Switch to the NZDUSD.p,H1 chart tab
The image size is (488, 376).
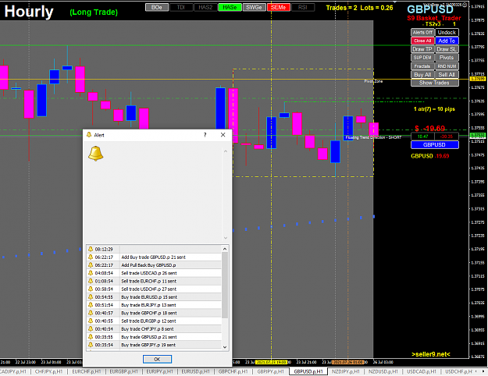tap(383, 371)
